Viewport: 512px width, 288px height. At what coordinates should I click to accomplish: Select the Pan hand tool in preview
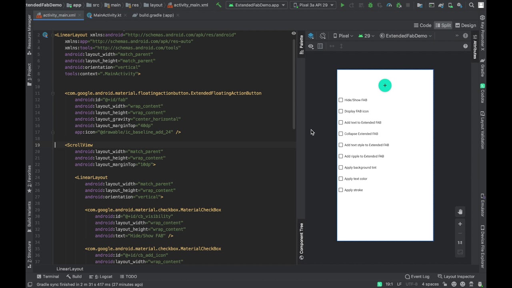pos(460,212)
